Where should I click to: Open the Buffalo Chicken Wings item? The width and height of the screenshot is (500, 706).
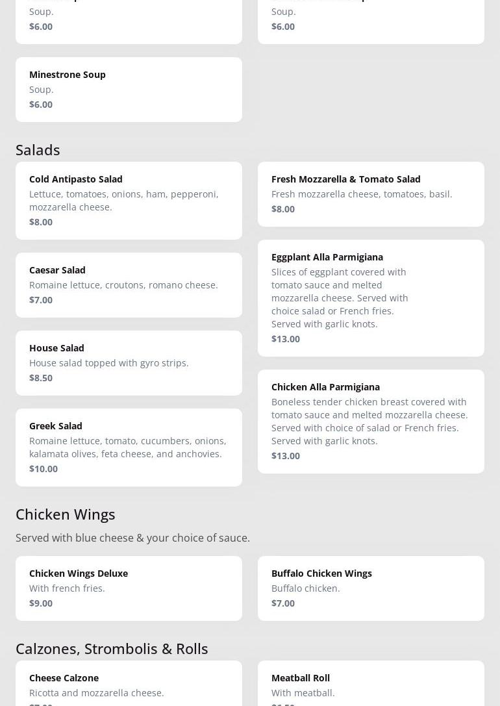click(371, 588)
